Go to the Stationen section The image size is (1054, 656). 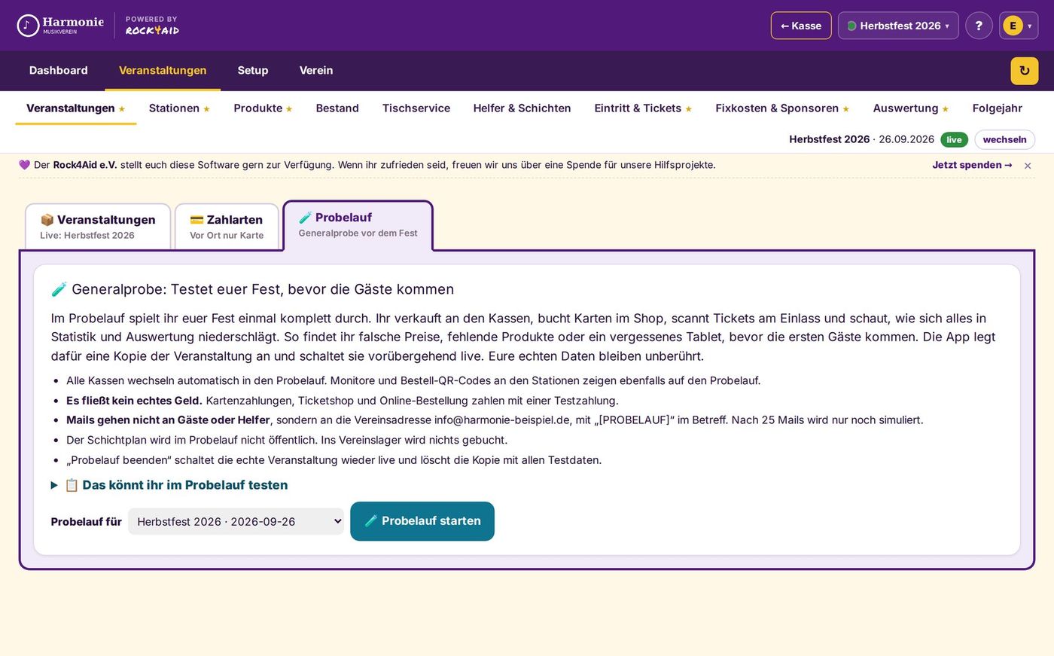tap(179, 108)
